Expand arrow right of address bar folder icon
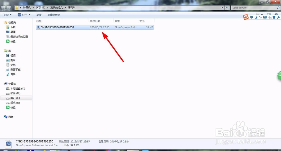This screenshot has width=281, height=151. 21,8
